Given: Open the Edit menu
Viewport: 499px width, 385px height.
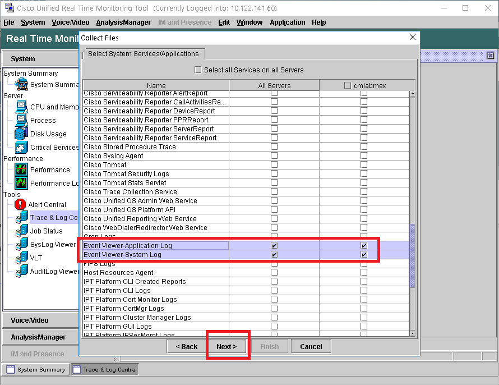Looking at the screenshot, I should click(x=224, y=22).
